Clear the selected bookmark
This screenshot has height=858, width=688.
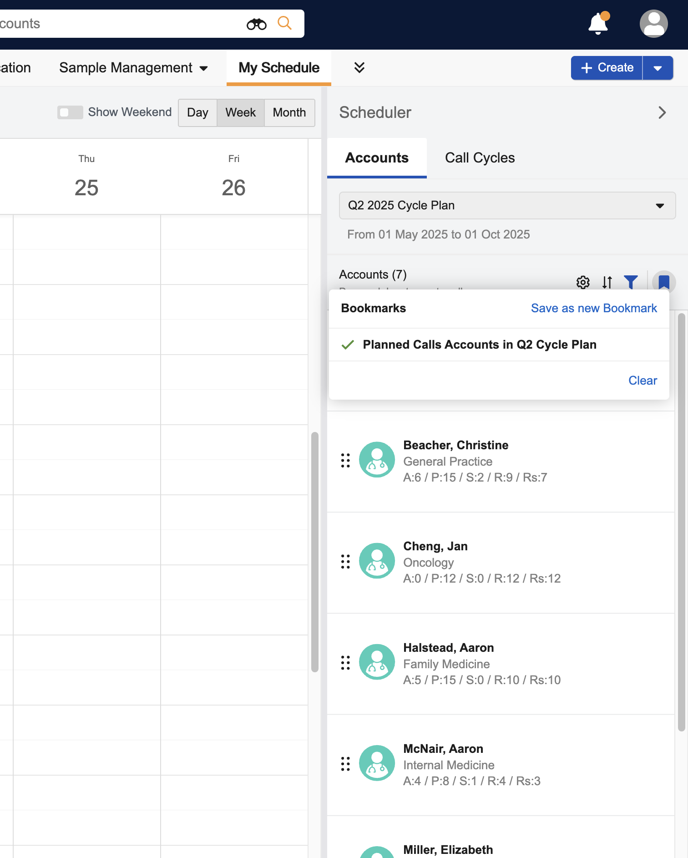click(642, 381)
